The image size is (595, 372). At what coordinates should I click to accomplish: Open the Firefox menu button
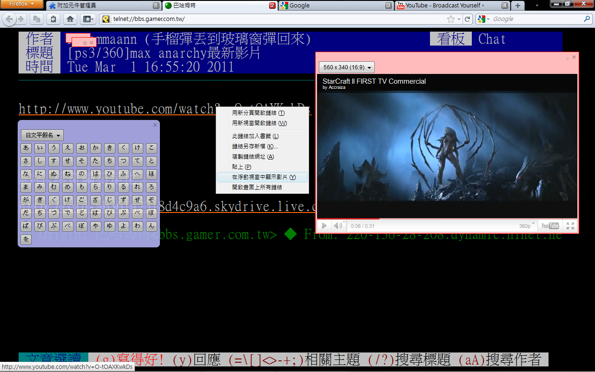[x=22, y=4]
